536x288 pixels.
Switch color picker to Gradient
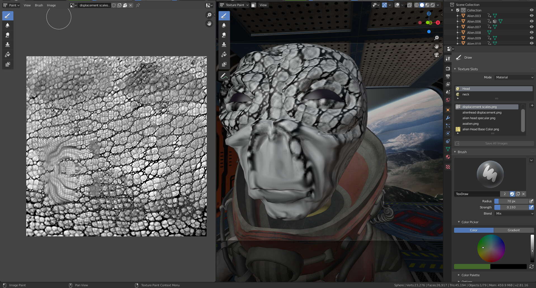pos(513,230)
